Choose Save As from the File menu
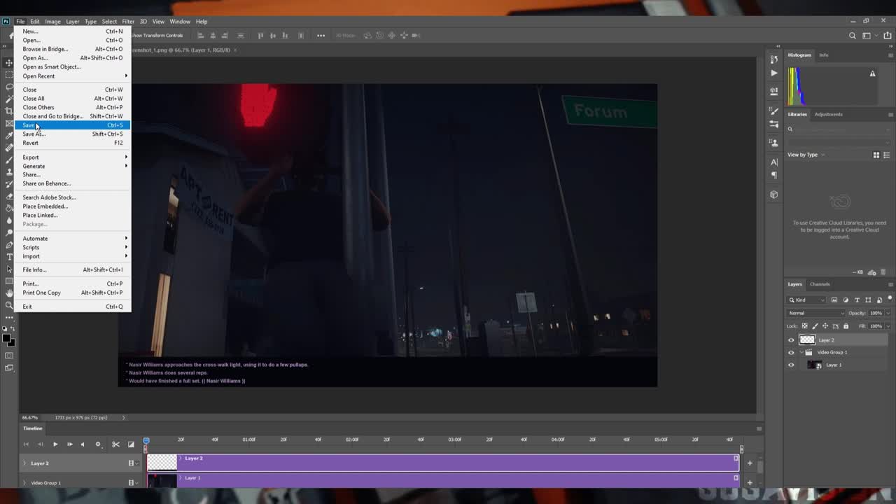 pyautogui.click(x=34, y=134)
